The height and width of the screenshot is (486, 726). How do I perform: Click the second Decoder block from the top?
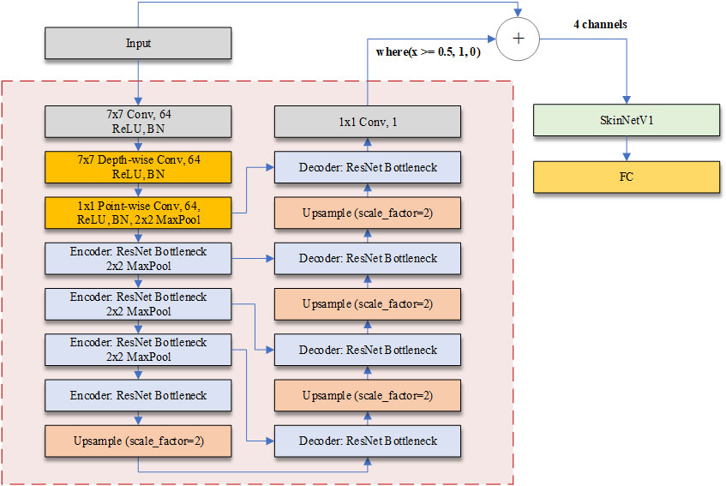tap(367, 258)
